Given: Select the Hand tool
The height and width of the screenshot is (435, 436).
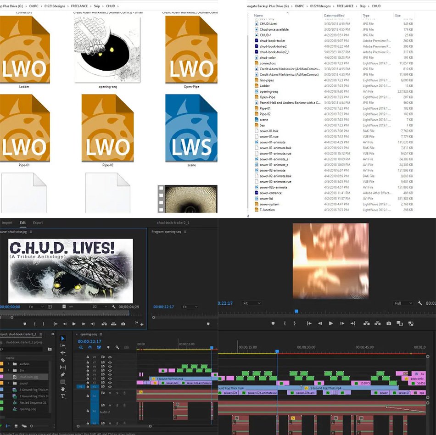Looking at the screenshot, I should click(63, 389).
